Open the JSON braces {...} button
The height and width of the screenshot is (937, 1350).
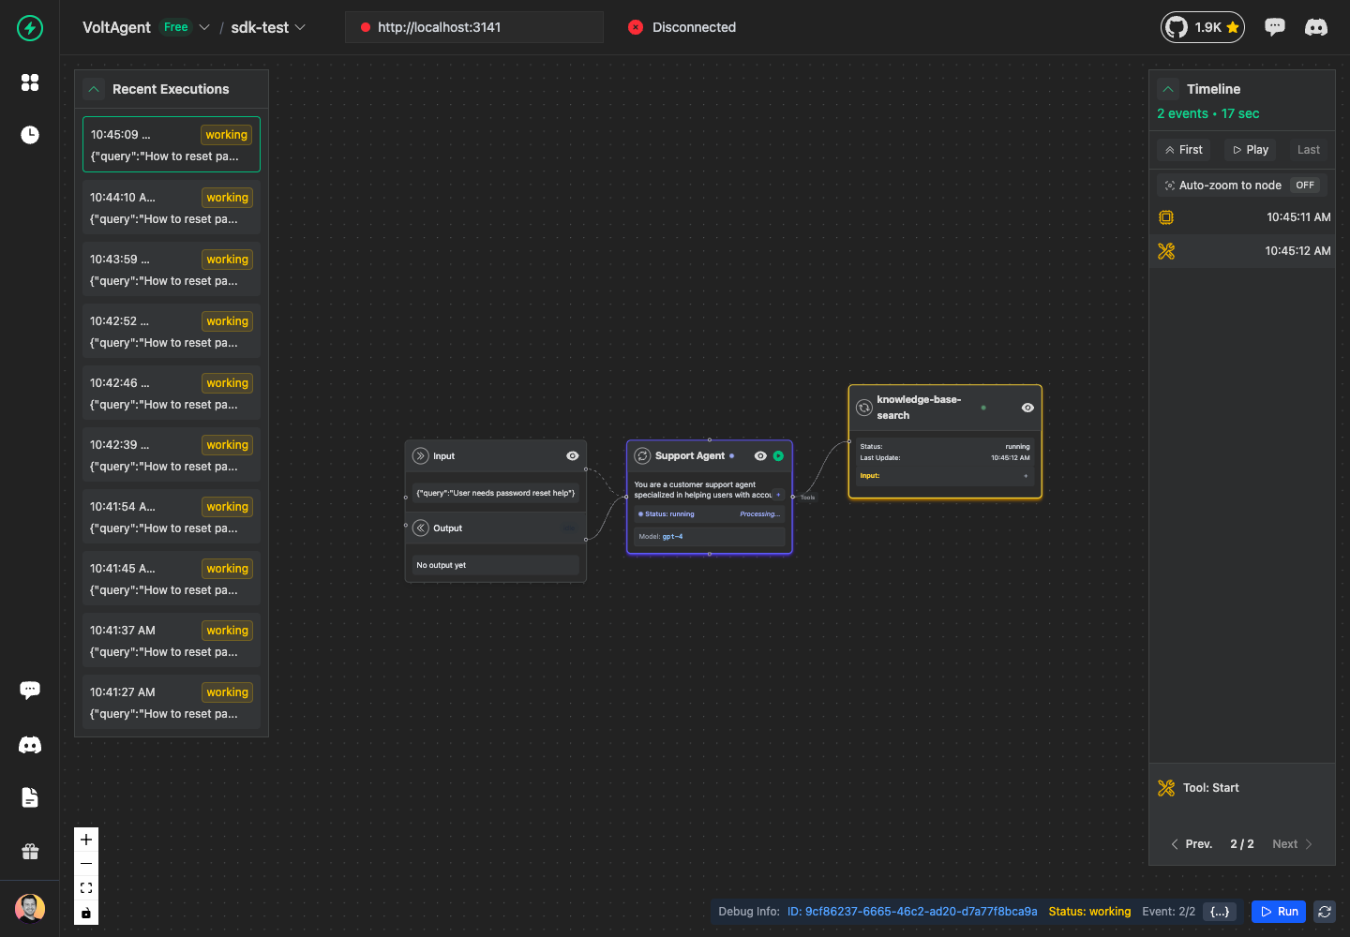coord(1220,912)
